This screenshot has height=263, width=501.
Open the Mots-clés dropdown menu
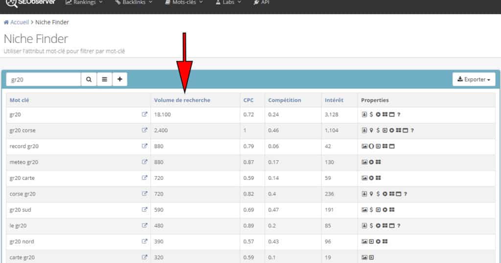184,2
